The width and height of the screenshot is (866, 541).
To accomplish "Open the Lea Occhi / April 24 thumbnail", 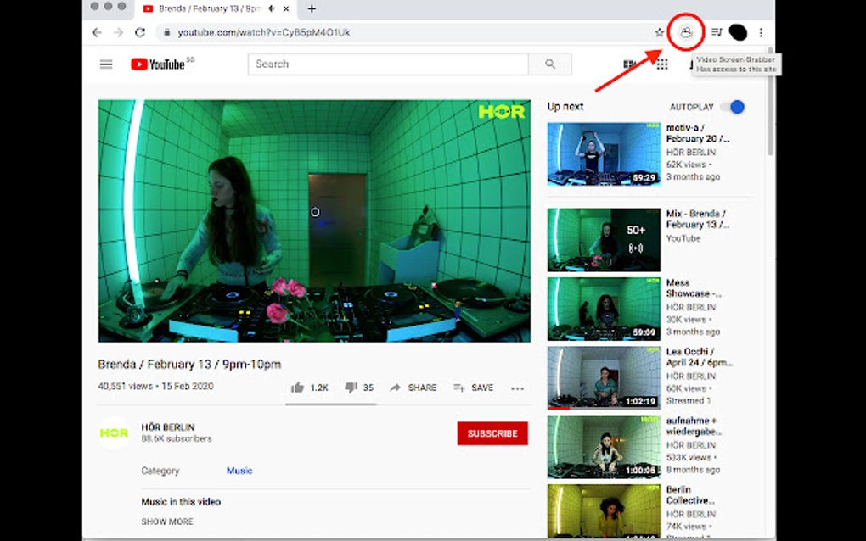I will [x=604, y=377].
